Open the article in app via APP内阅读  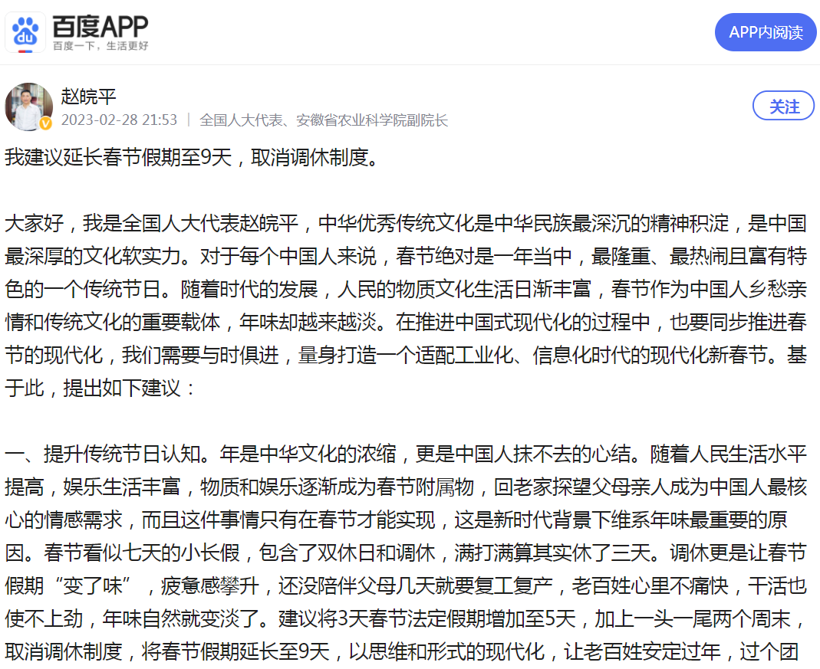coord(765,32)
